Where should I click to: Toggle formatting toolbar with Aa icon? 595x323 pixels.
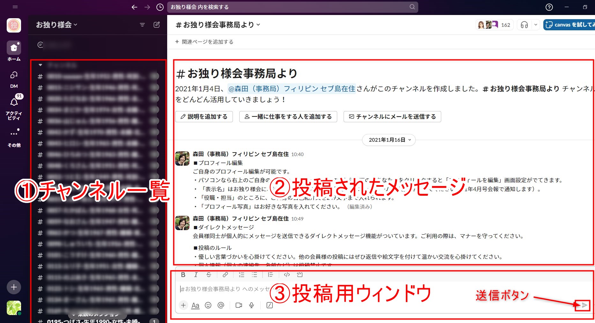pyautogui.click(x=195, y=305)
